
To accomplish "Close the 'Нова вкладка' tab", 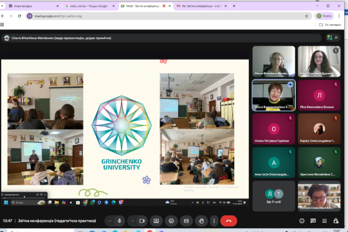I will pos(57,6).
